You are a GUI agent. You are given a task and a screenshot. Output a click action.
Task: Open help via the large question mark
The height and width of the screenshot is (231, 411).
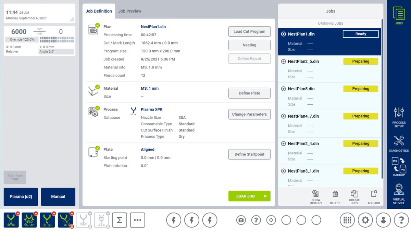tap(401, 220)
